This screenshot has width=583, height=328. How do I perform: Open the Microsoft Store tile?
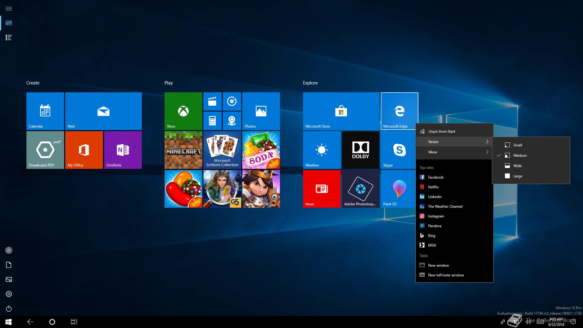341,111
